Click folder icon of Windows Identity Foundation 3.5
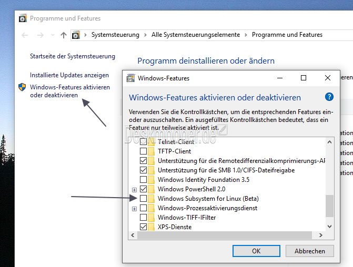The height and width of the screenshot is (267, 353). click(152, 180)
